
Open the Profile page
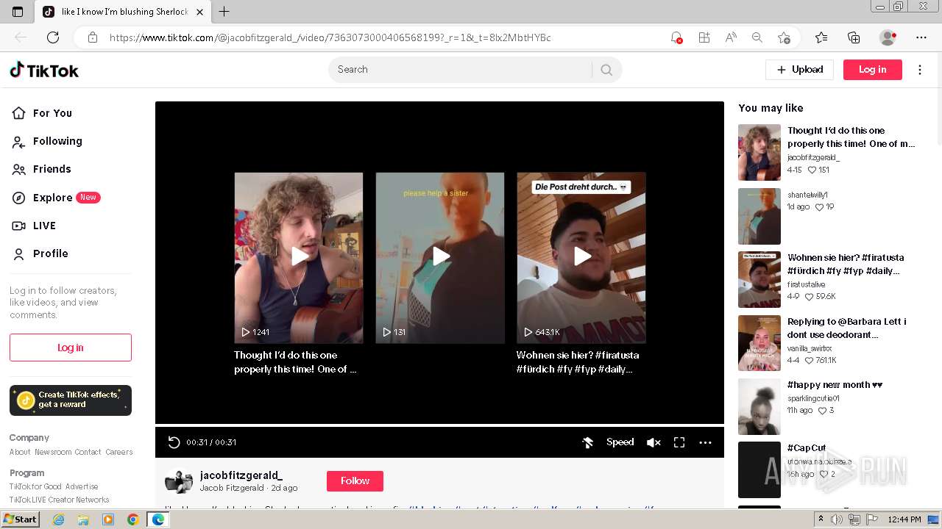pyautogui.click(x=51, y=253)
